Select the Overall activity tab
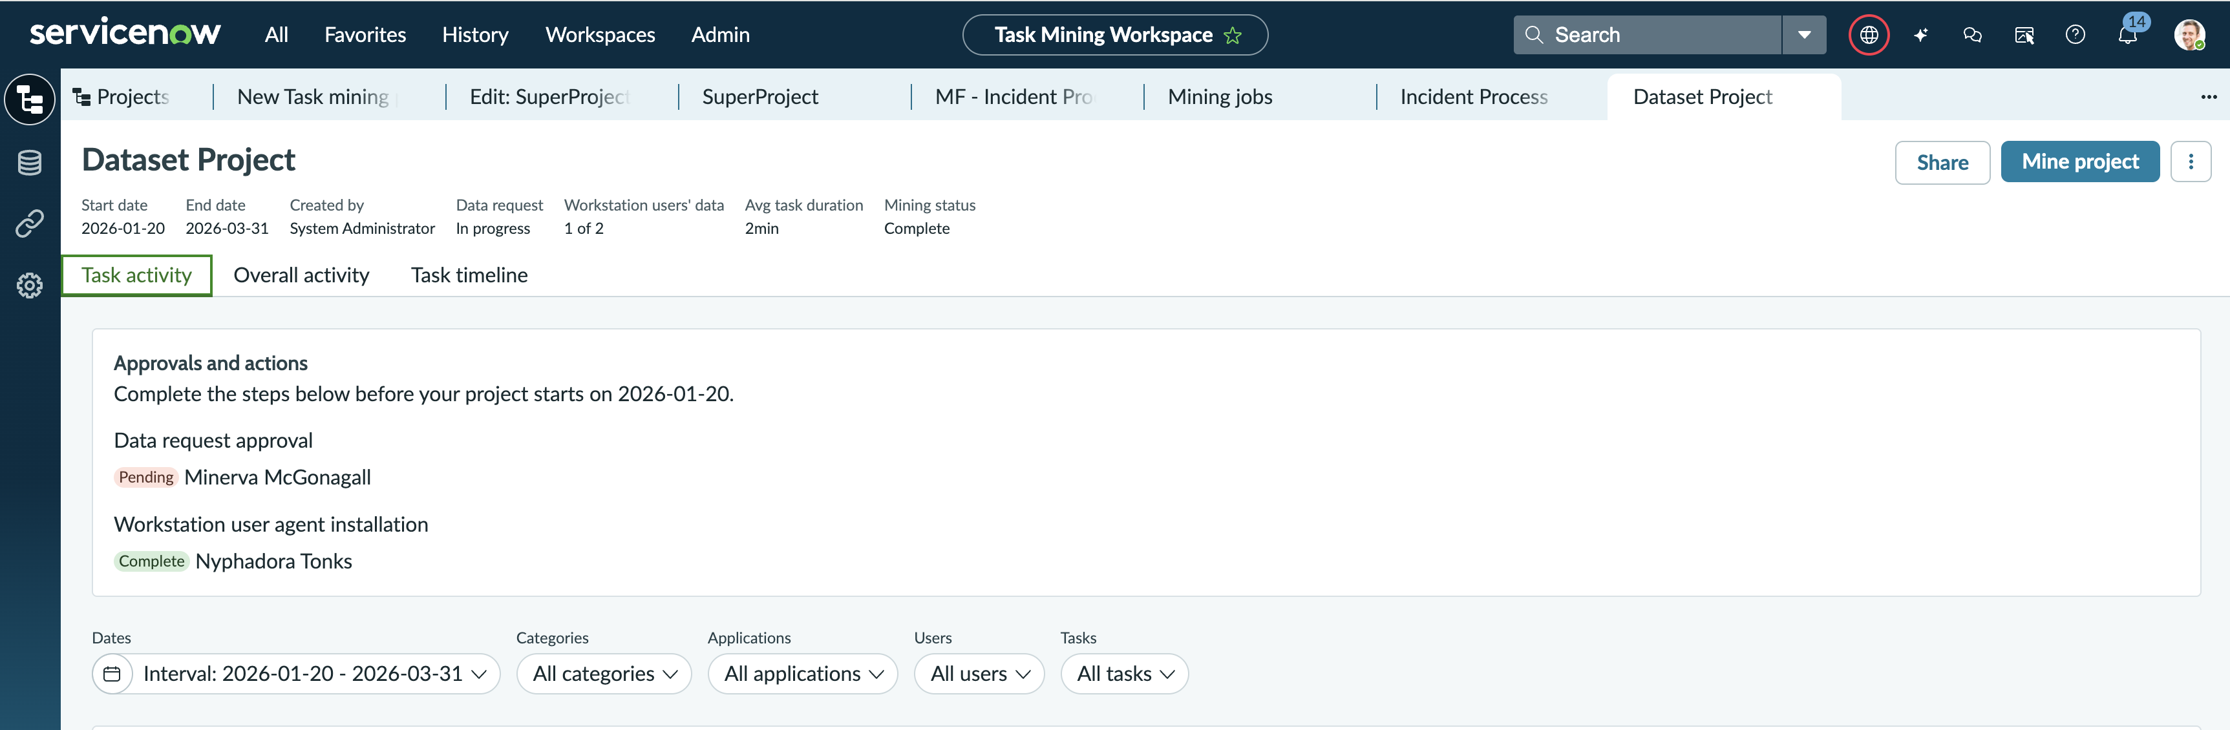The image size is (2230, 730). click(x=301, y=275)
